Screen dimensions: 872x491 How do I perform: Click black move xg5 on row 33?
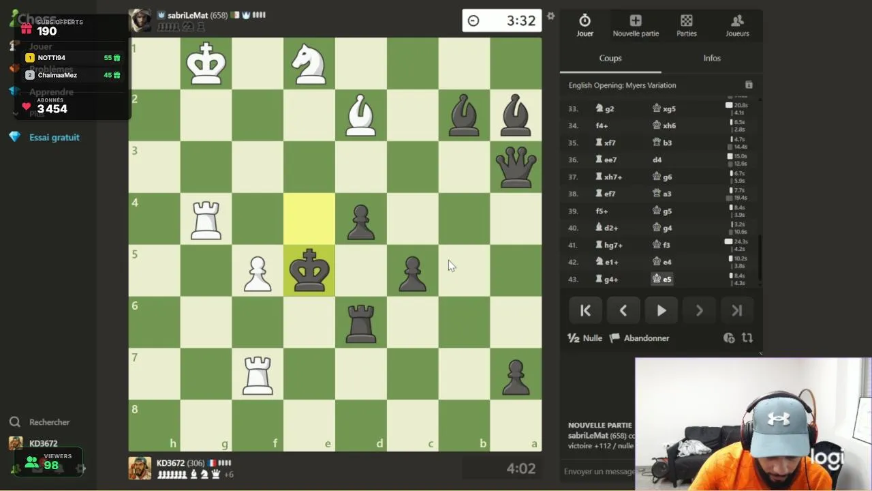pos(664,108)
